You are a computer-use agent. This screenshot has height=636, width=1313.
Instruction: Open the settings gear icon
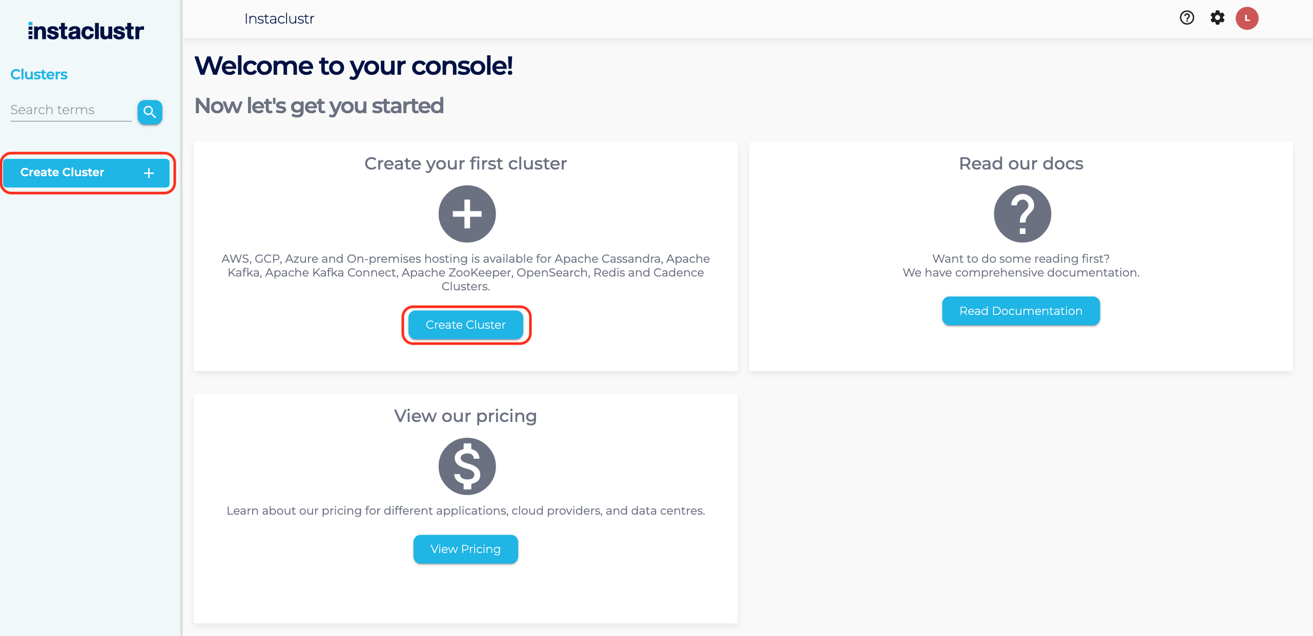(x=1217, y=18)
